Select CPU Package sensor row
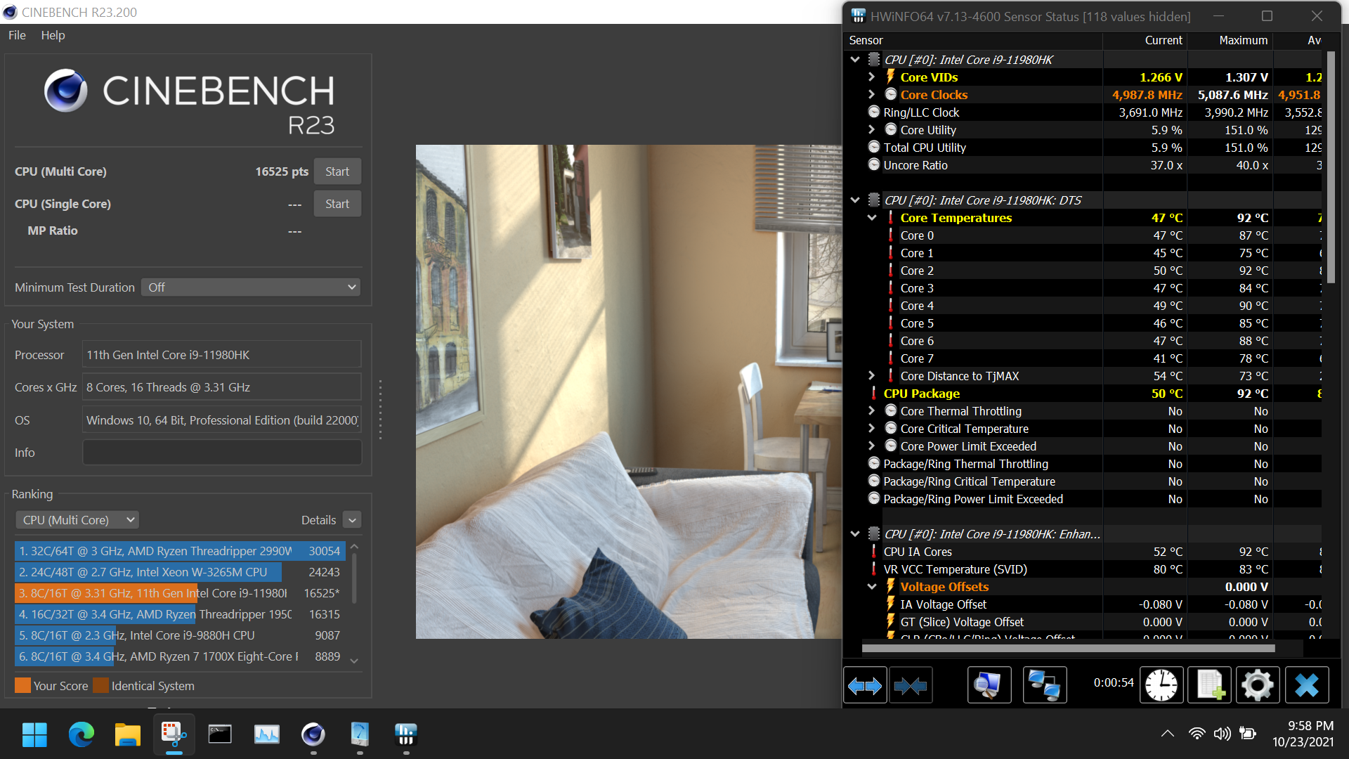The width and height of the screenshot is (1349, 759). 1083,394
